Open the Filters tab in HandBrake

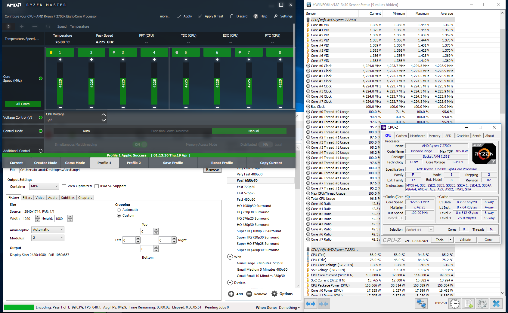(27, 198)
